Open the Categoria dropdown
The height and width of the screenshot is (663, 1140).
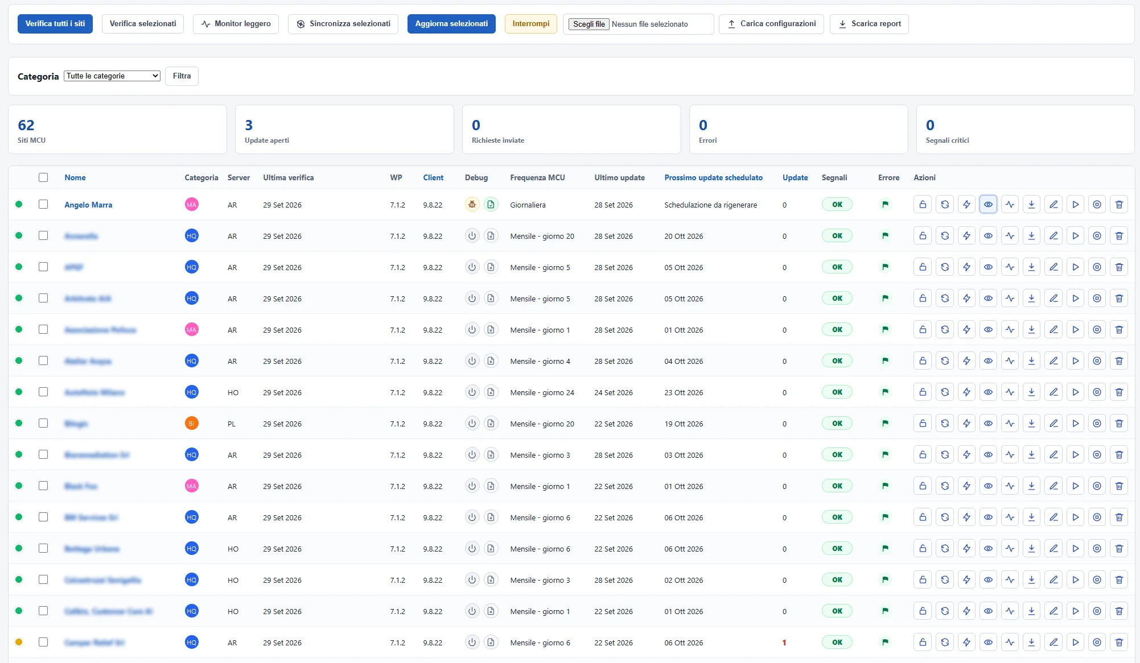(112, 76)
